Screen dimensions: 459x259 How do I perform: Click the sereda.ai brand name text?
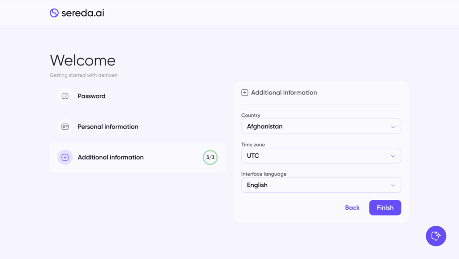click(x=83, y=13)
